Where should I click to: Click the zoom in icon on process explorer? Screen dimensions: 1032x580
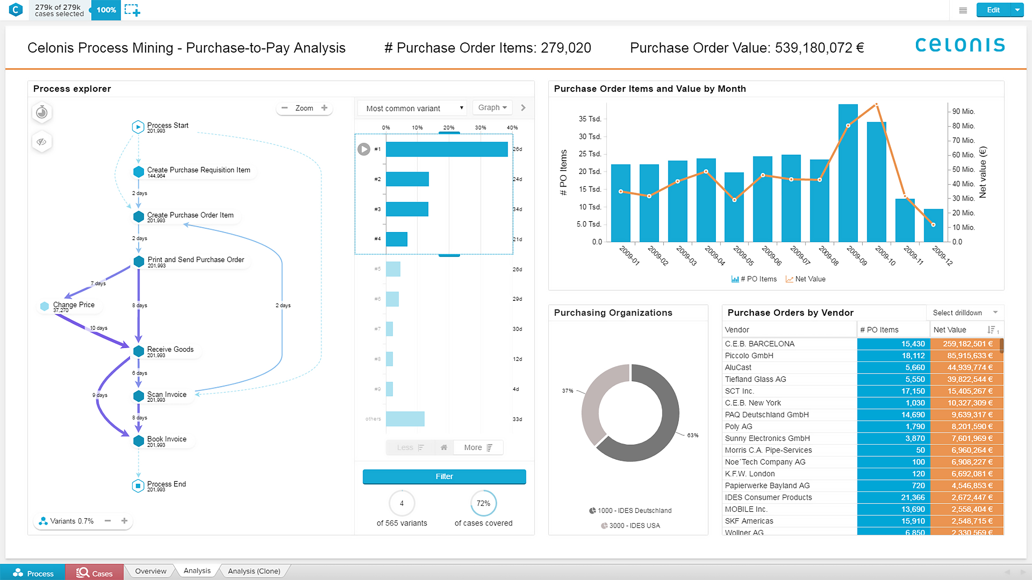coord(325,107)
